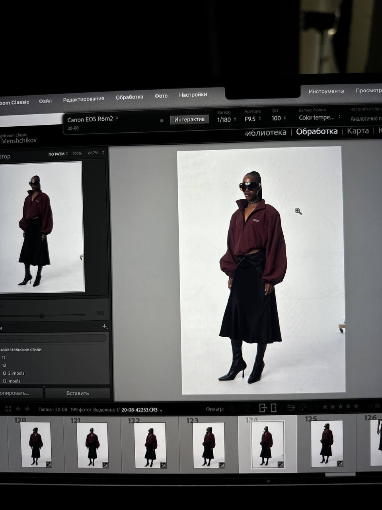
Task: Click the Копировать settings button
Action: pyautogui.click(x=21, y=393)
